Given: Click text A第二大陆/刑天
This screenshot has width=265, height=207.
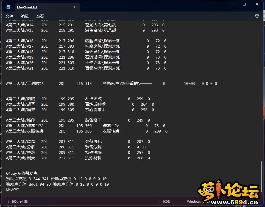Looking at the screenshot, I should [x=21, y=158].
